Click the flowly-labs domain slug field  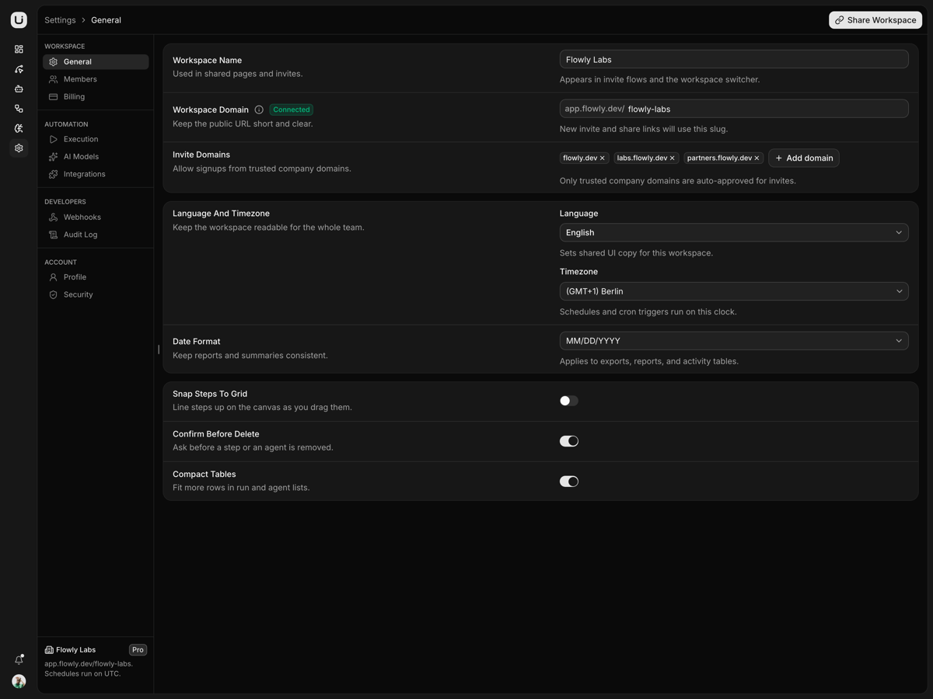click(734, 109)
